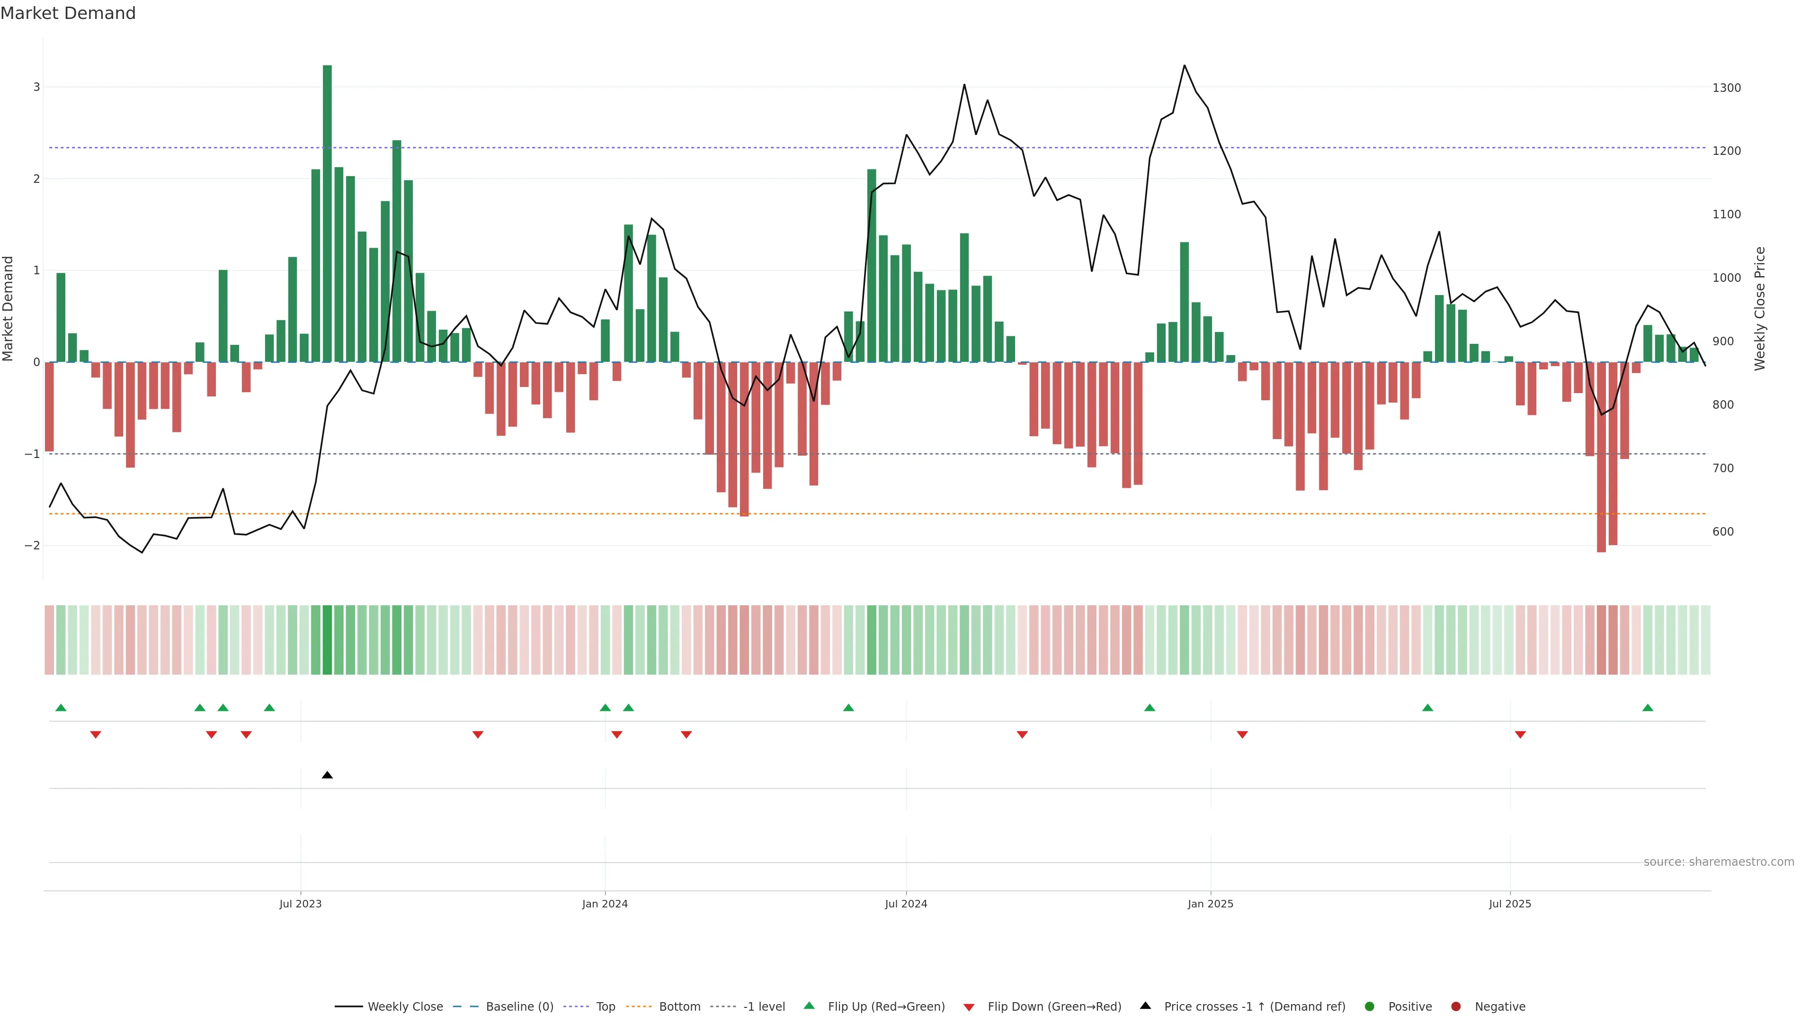Image resolution: width=1818 pixels, height=1023 pixels.
Task: Click the Jan 2024 x-axis label
Action: [x=605, y=904]
